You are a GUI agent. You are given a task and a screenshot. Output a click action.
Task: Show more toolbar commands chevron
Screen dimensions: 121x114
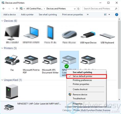click(x=88, y=15)
